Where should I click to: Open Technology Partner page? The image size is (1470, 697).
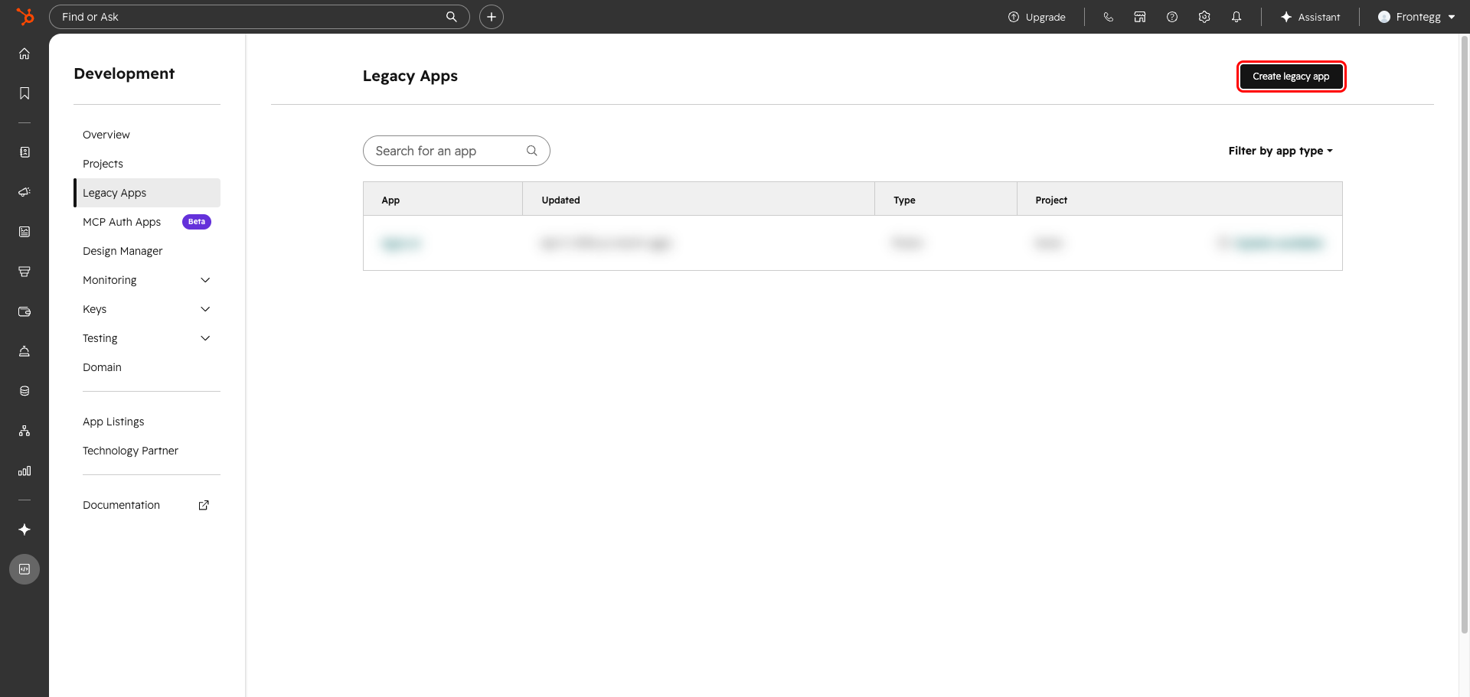coord(130,451)
